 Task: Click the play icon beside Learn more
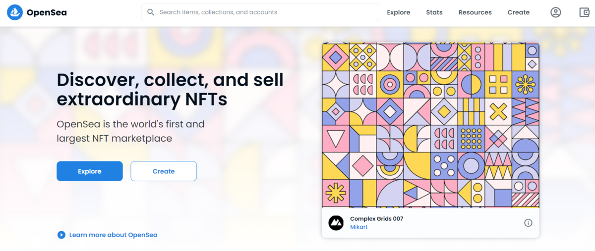click(x=61, y=235)
